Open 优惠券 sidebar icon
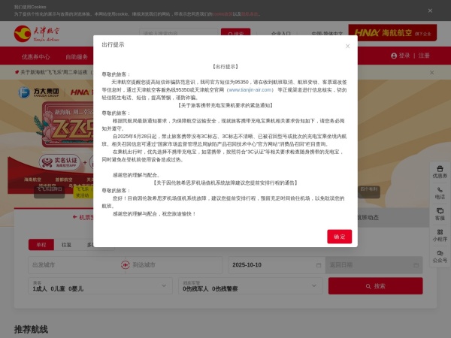451x338 pixels. click(440, 172)
